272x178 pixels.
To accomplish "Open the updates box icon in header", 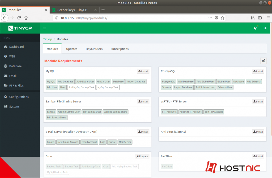I will [256, 28].
